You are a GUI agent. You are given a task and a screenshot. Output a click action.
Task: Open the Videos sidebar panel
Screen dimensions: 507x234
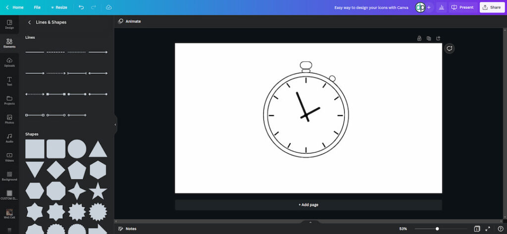tap(9, 157)
